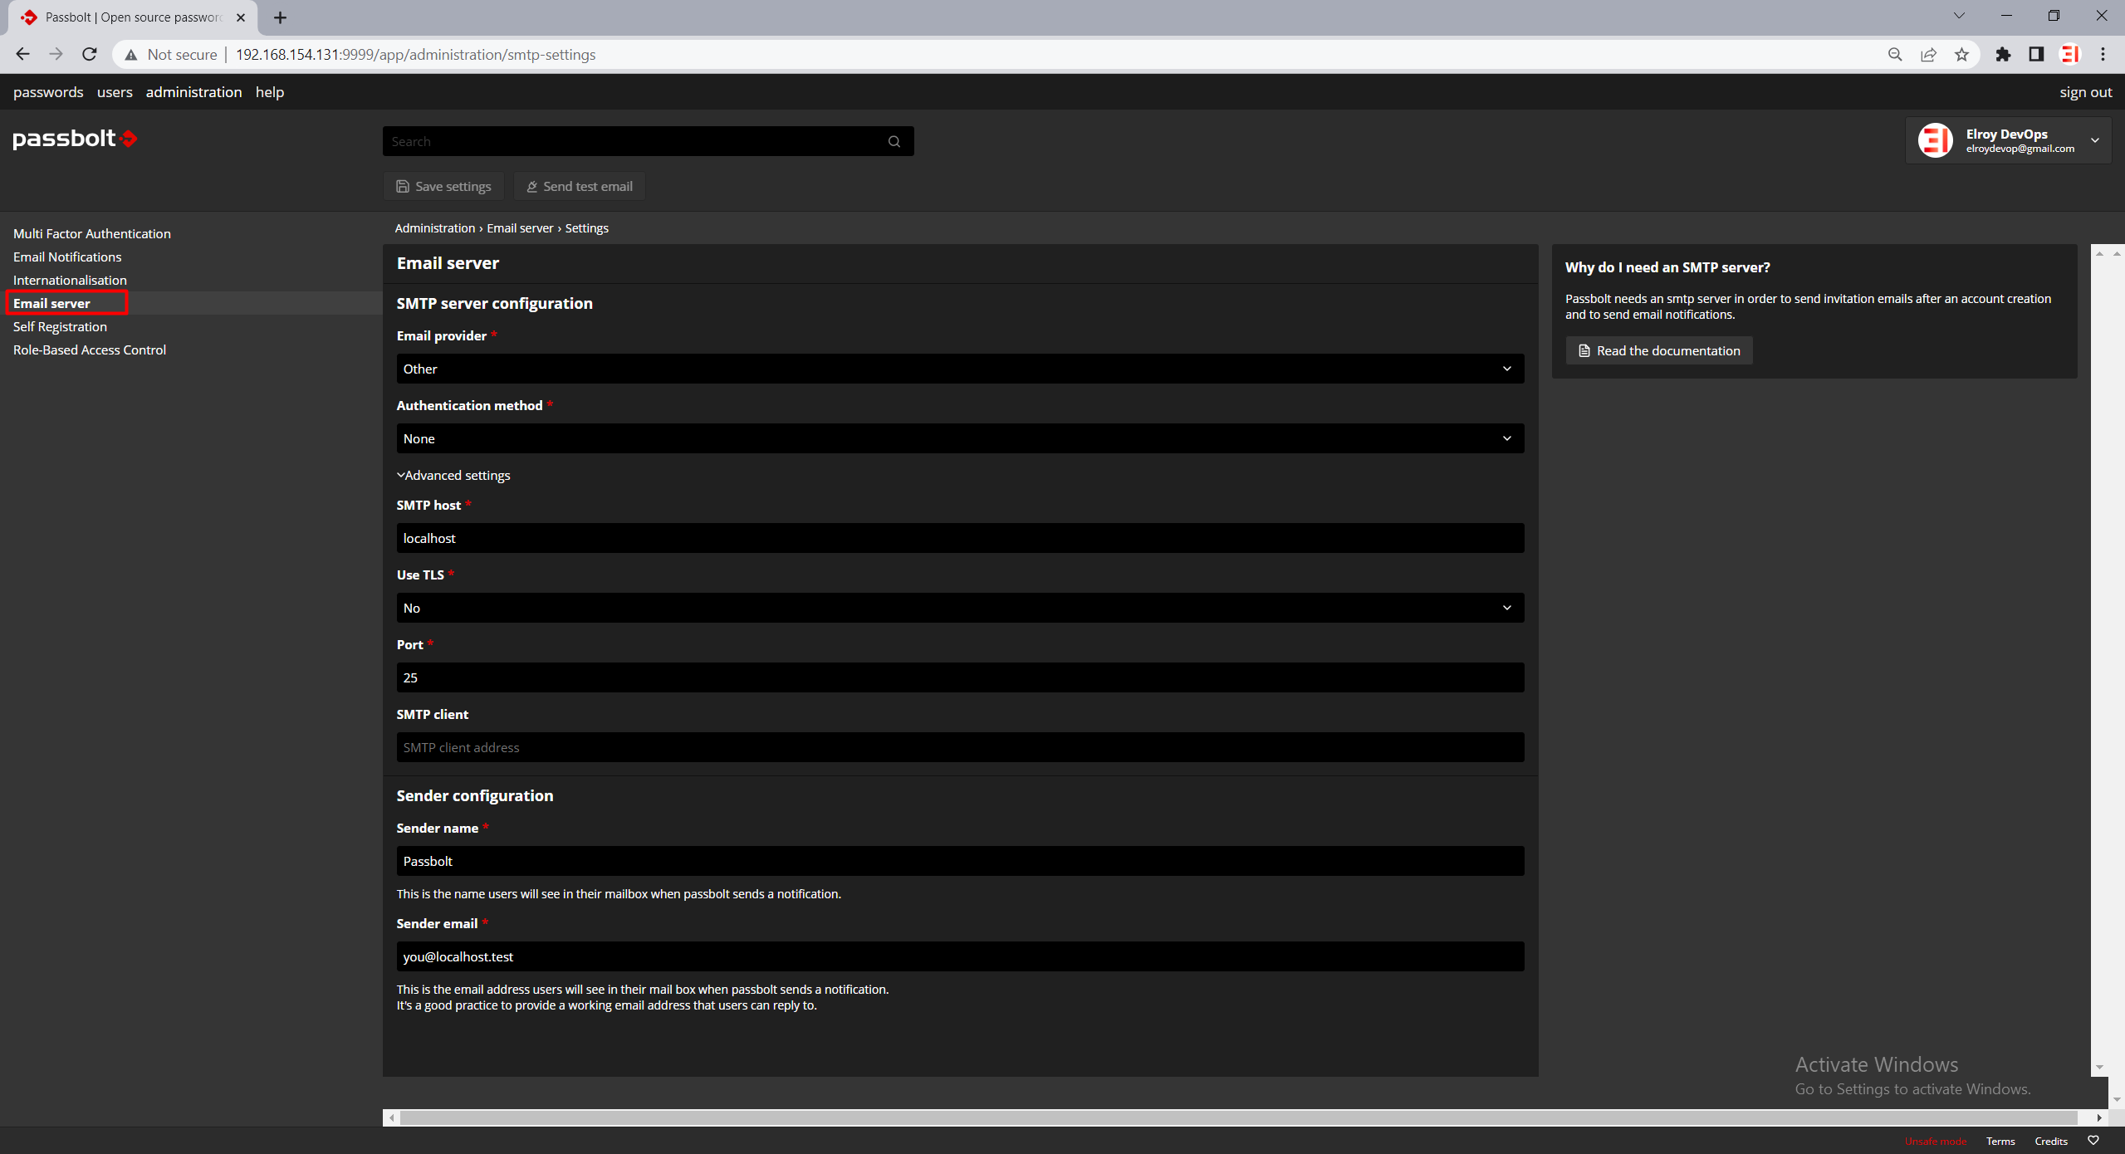Bookmark this page with the star icon
This screenshot has width=2125, height=1154.
point(1961,55)
